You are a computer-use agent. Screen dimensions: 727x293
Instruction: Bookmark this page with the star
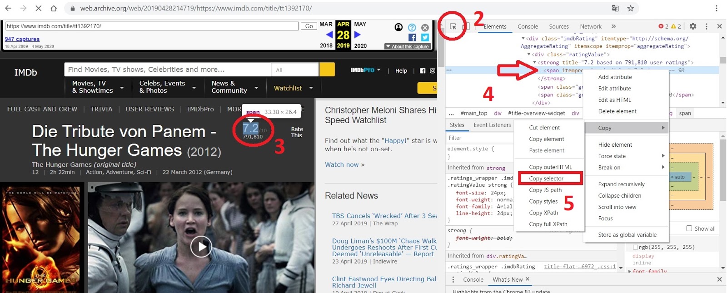(631, 8)
